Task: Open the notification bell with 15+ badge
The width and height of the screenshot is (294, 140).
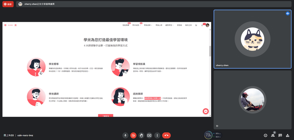Action: click(202, 25)
